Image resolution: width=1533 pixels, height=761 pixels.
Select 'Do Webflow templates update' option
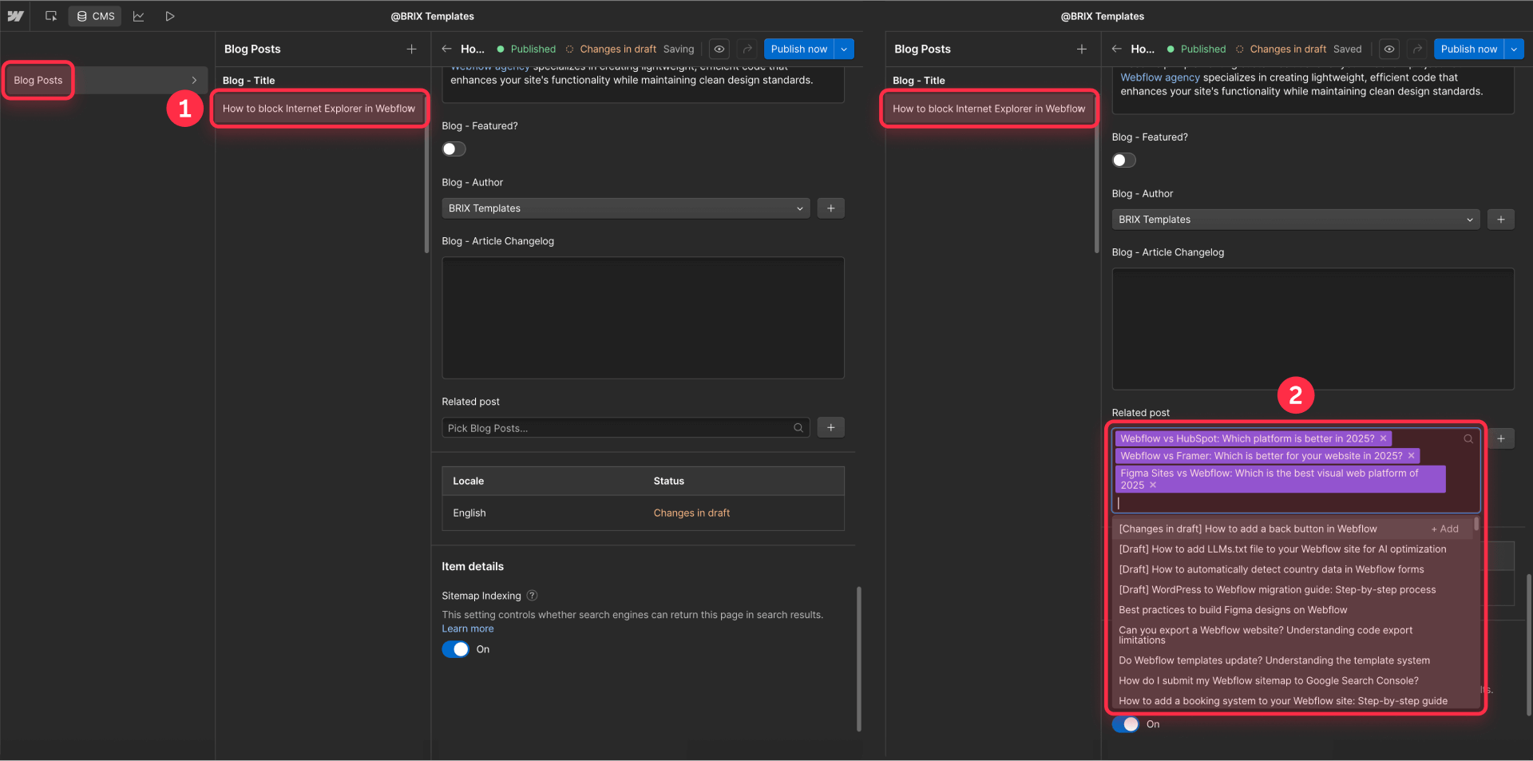[1293, 660]
